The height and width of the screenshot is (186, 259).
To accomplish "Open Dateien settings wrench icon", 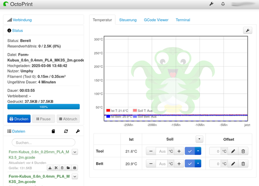I will (78, 131).
